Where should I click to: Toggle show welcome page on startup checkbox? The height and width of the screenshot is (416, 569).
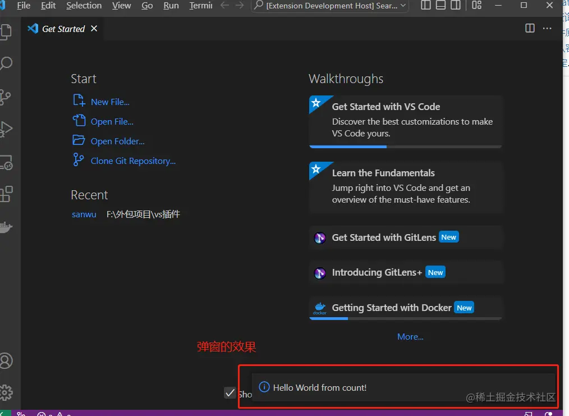(230, 392)
